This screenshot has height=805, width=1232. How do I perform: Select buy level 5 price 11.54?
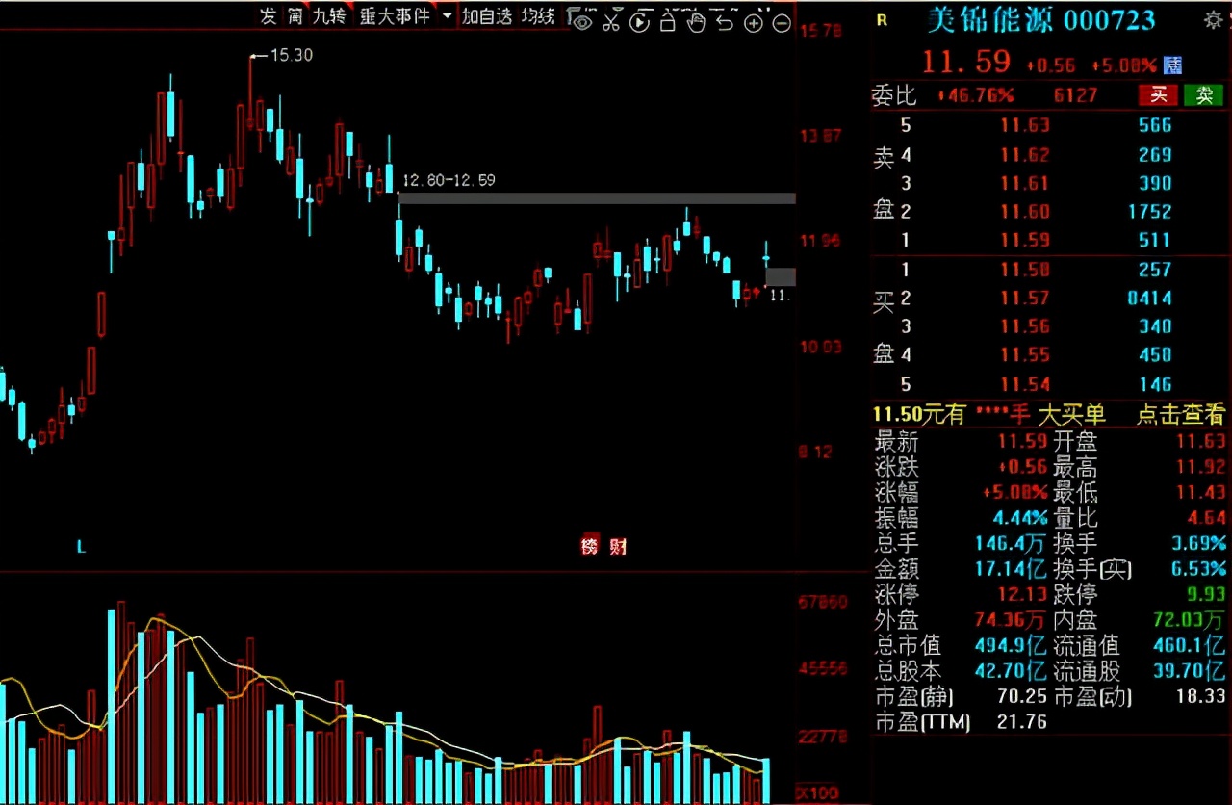[1024, 384]
